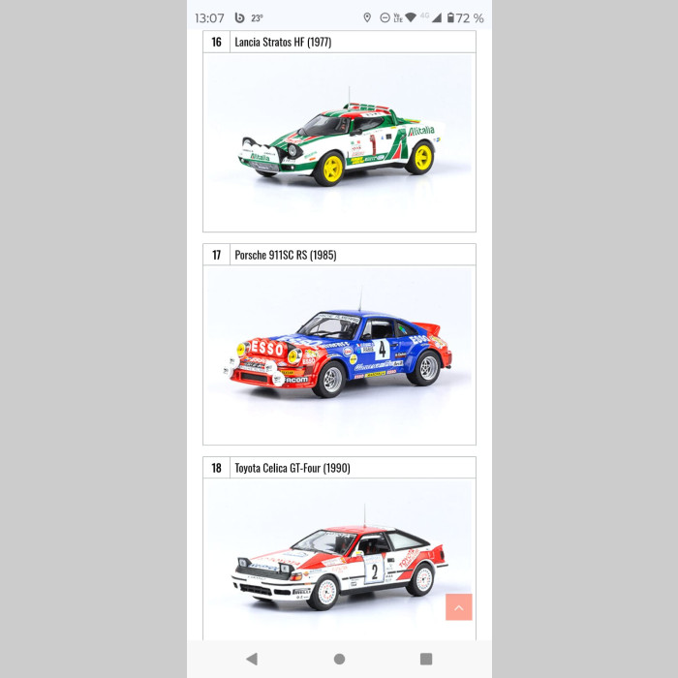Viewport: 678px width, 678px height.
Task: Select the Porsche 911SC RS (1985) title
Action: pyautogui.click(x=286, y=255)
